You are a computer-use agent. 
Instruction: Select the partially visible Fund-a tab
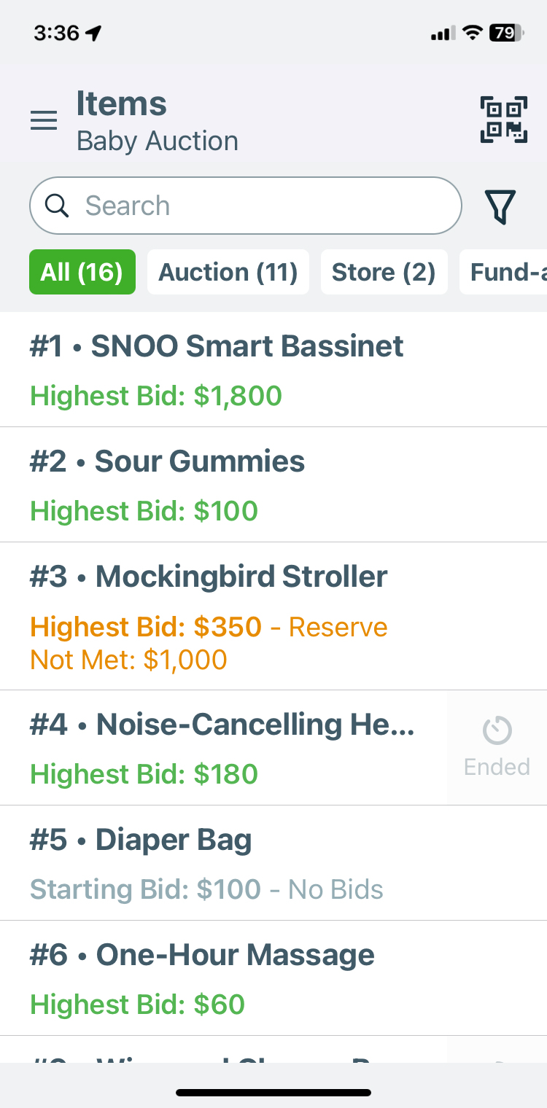[503, 272]
